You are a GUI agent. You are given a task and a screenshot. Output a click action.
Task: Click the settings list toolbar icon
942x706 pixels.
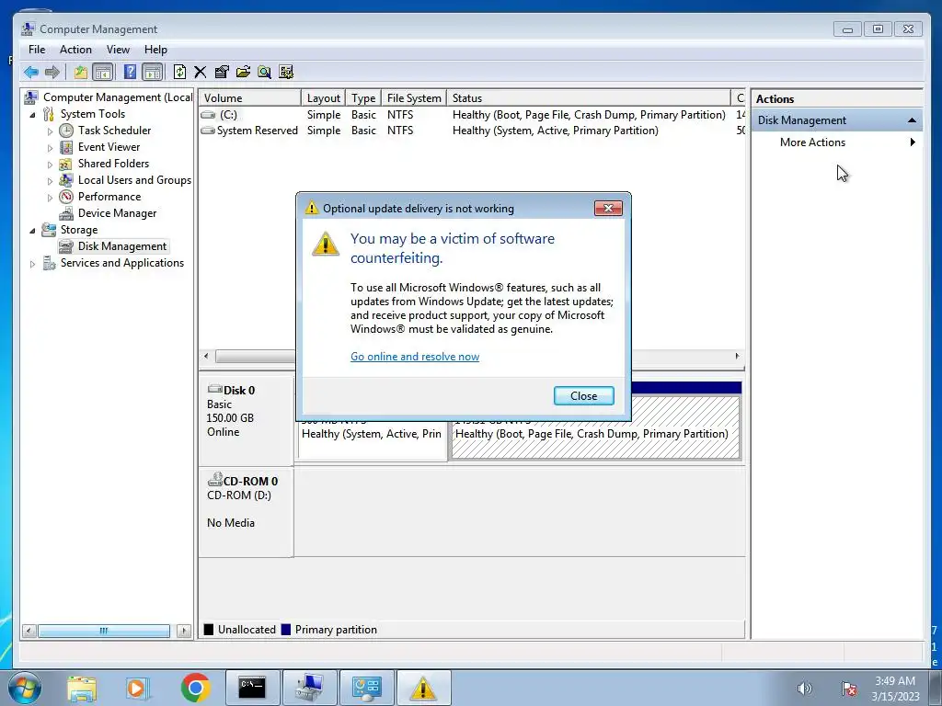[286, 73]
